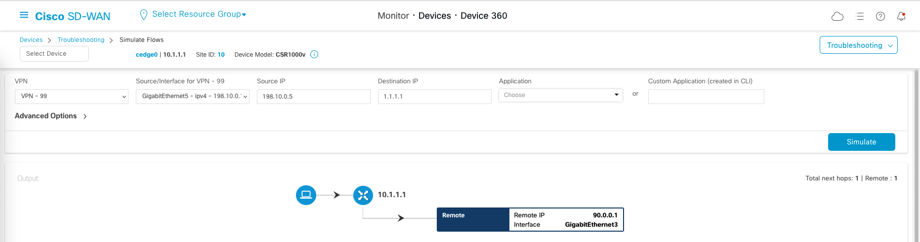Open the hamburger navigation menu
Viewport: 920px width, 242px height.
click(24, 15)
